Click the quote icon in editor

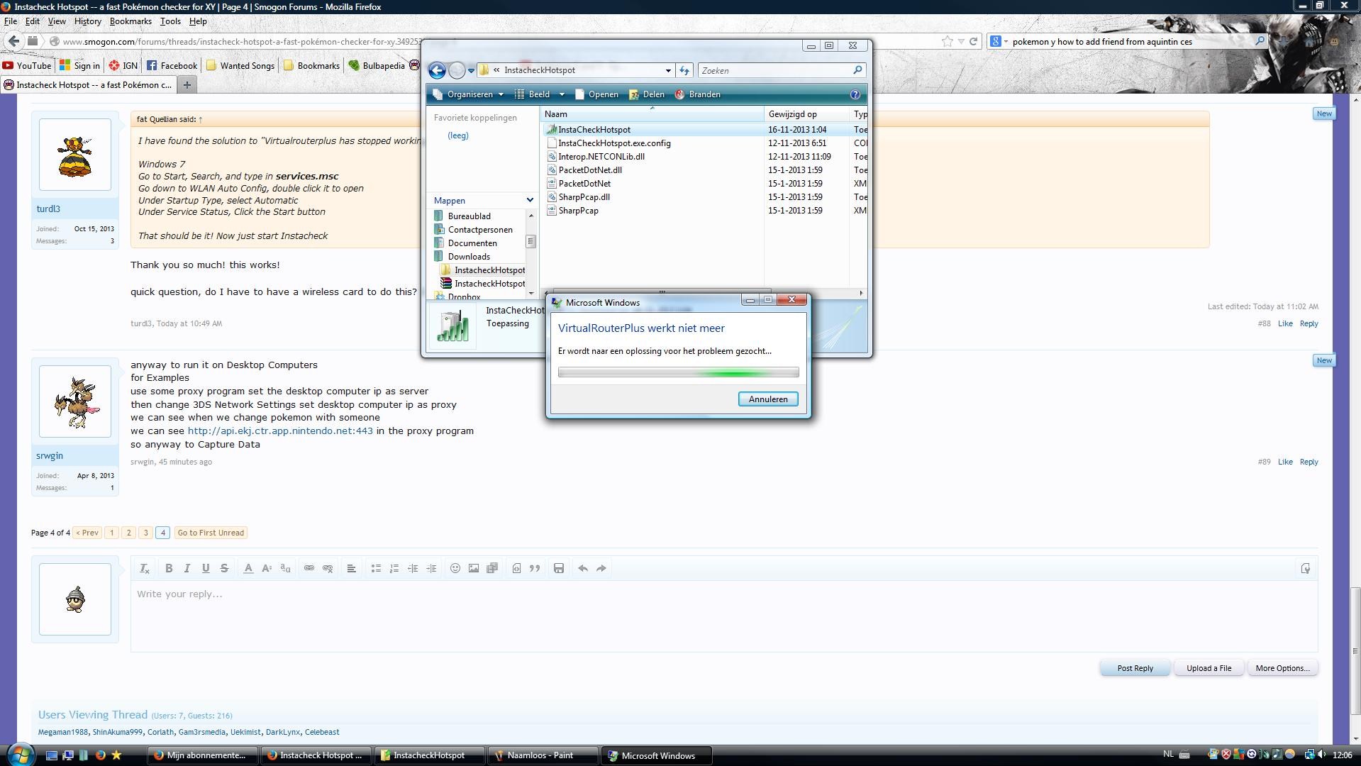535,568
